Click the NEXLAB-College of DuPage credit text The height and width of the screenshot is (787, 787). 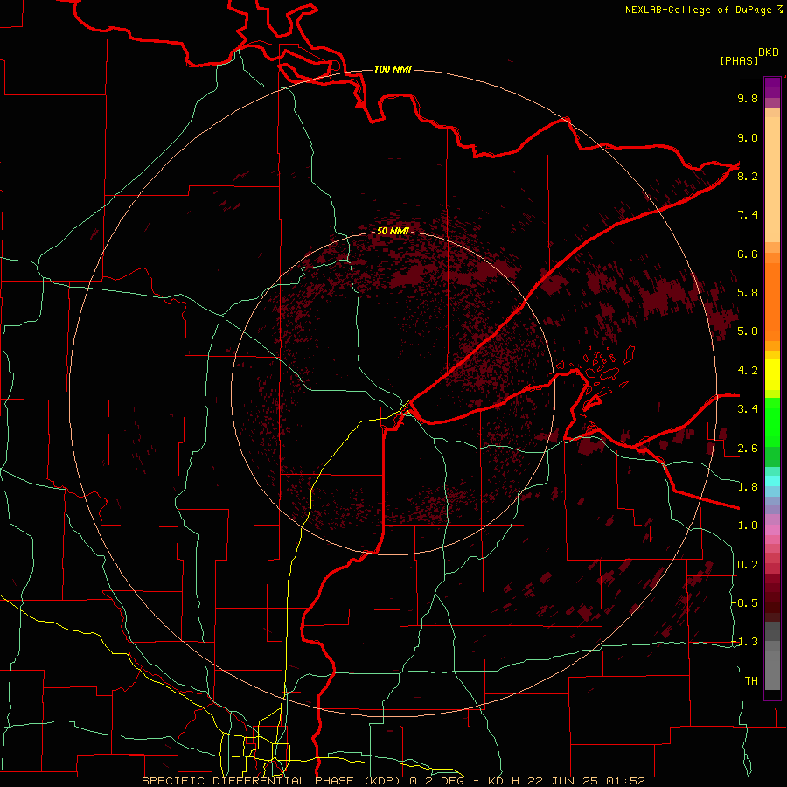[x=698, y=10]
